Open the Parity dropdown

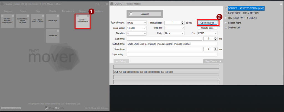coord(174,33)
